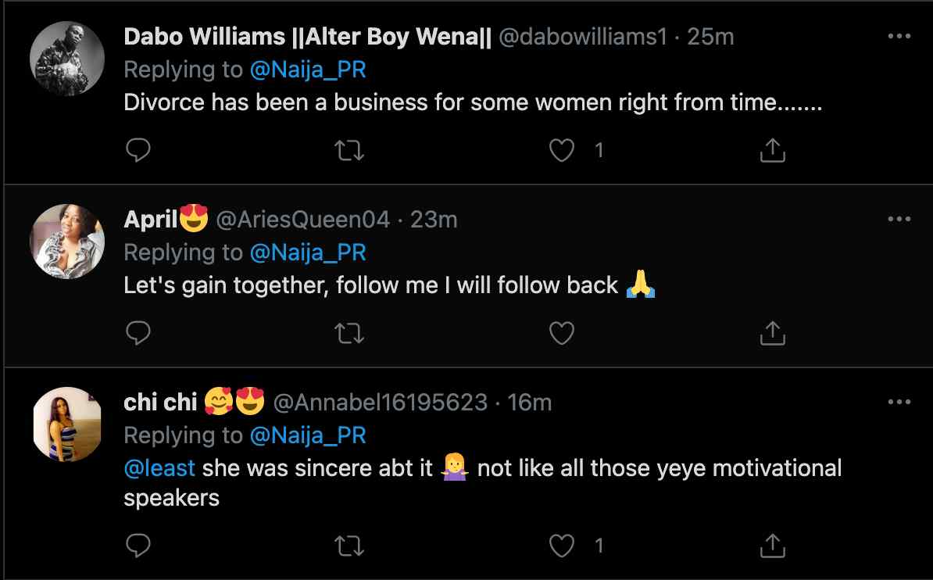Open @Naija_PR link in Dabo's reply
The image size is (933, 580).
(x=308, y=70)
